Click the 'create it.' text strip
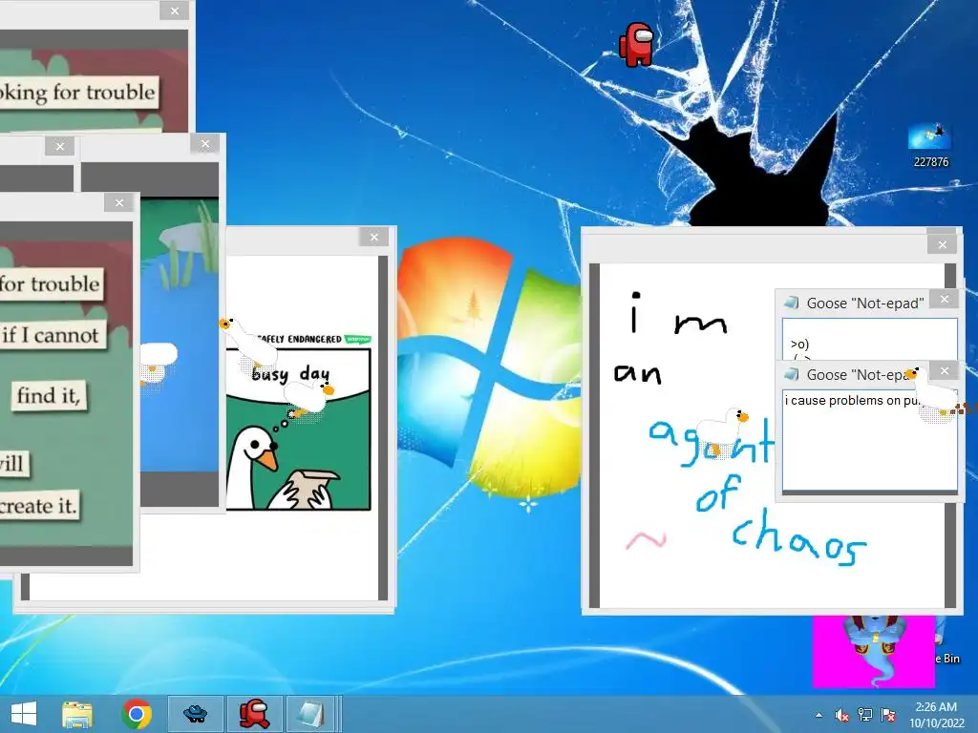Image resolution: width=978 pixels, height=733 pixels. 38,506
